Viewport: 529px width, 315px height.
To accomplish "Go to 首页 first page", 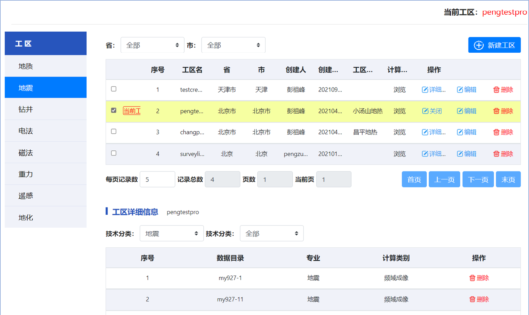I will click(414, 179).
